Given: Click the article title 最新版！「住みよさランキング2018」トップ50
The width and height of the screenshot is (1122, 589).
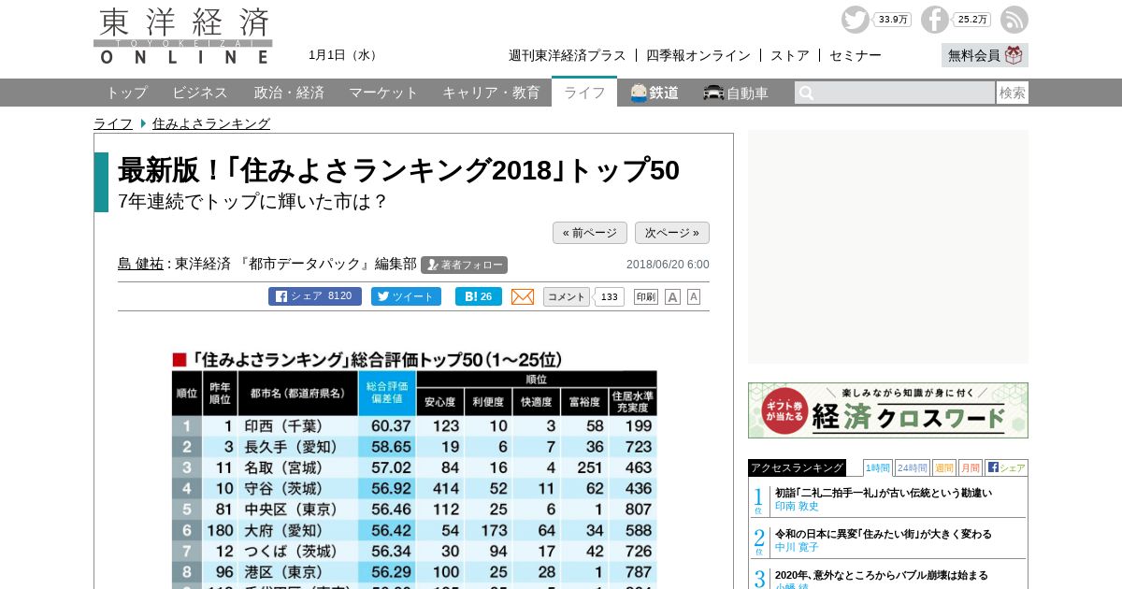Looking at the screenshot, I should pyautogui.click(x=399, y=170).
